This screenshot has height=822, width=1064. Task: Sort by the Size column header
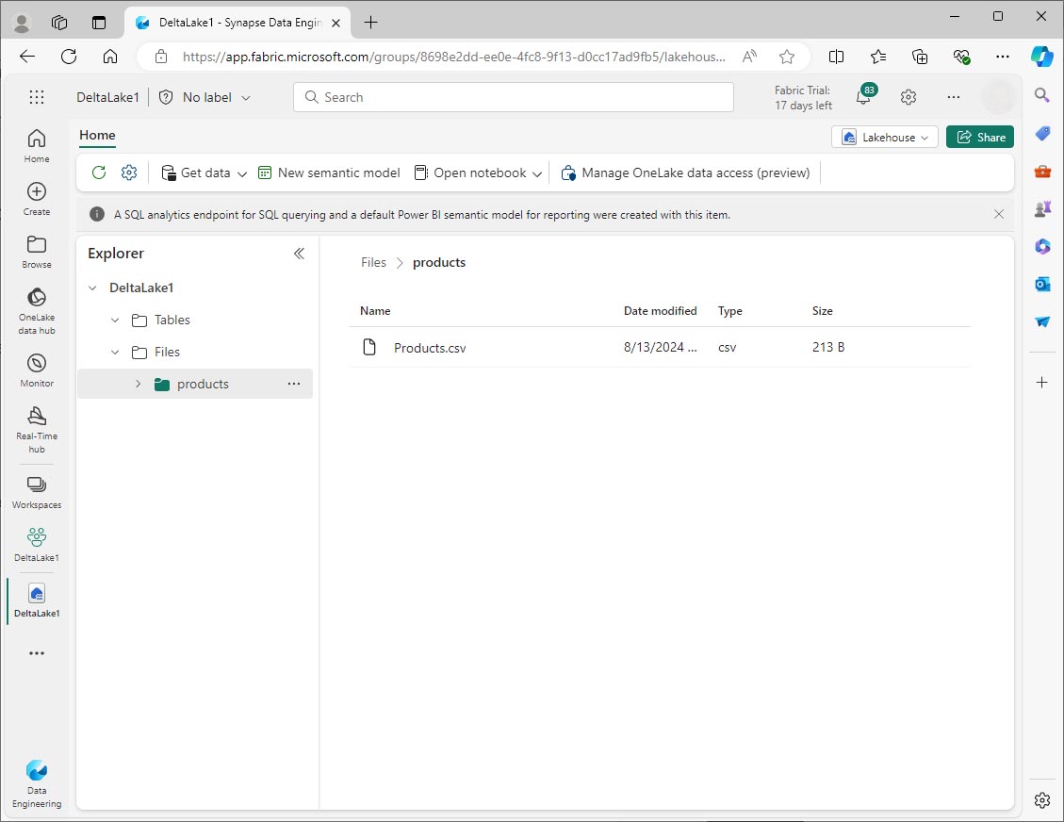point(822,311)
